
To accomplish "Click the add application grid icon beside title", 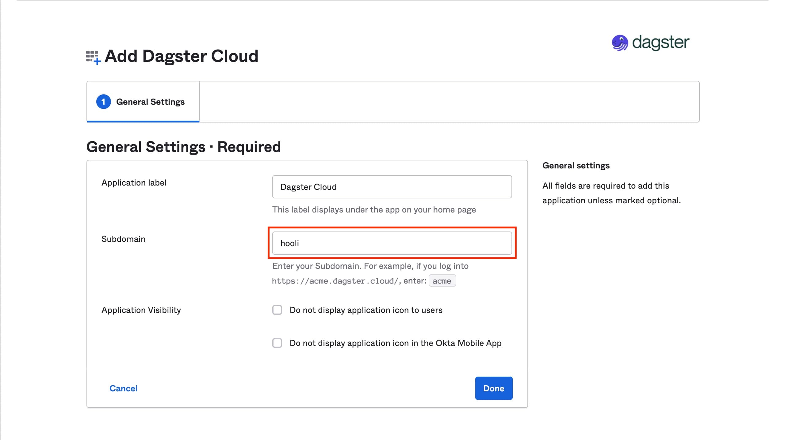I will [92, 57].
